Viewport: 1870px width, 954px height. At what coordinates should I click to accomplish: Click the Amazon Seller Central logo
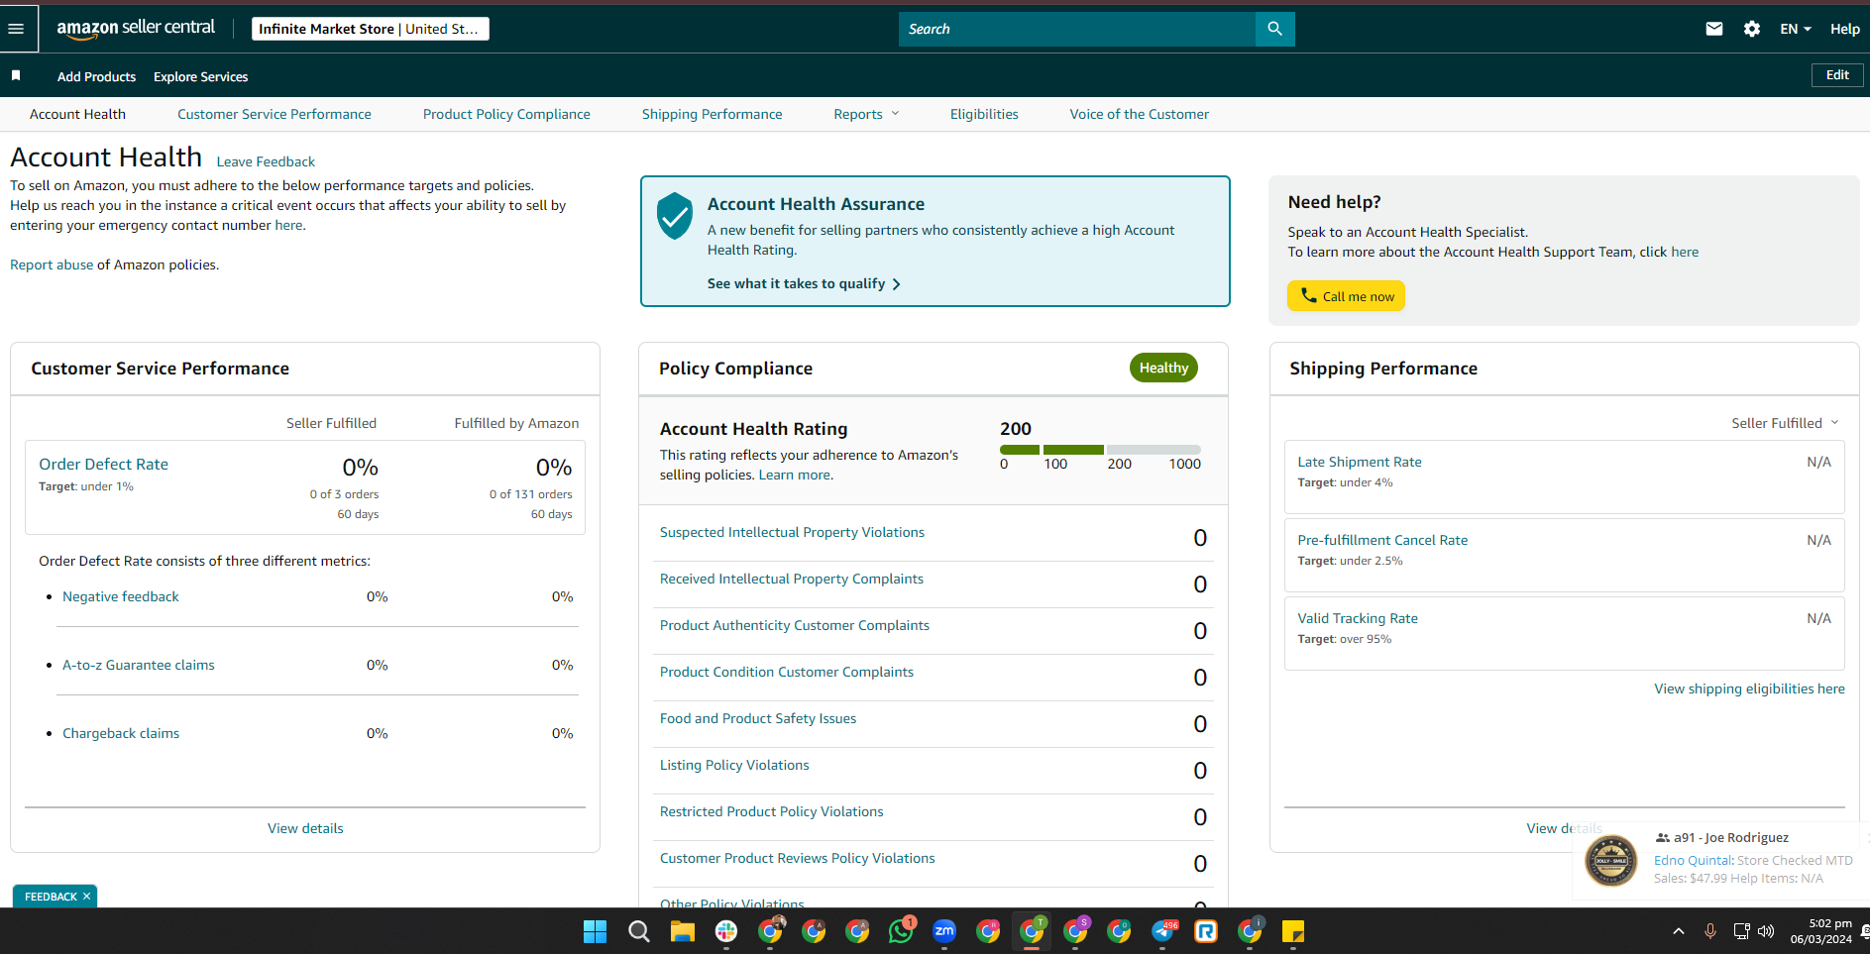[x=136, y=29]
